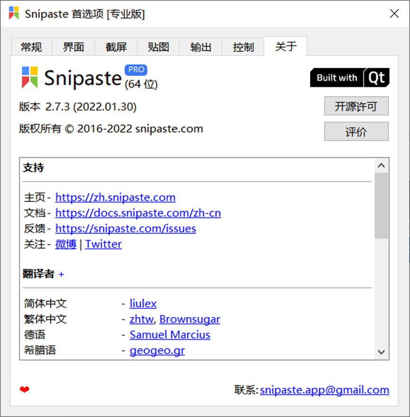Screen dimensions: 410x417
Task: Click the Built with Qt badge
Action: (x=349, y=77)
